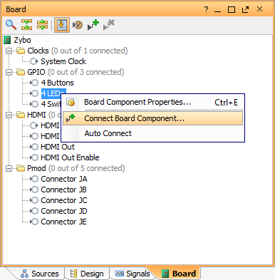
Task: Collapse the Pmod folder
Action: click(x=9, y=168)
